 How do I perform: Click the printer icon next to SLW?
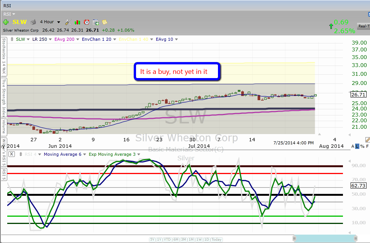click(33, 22)
